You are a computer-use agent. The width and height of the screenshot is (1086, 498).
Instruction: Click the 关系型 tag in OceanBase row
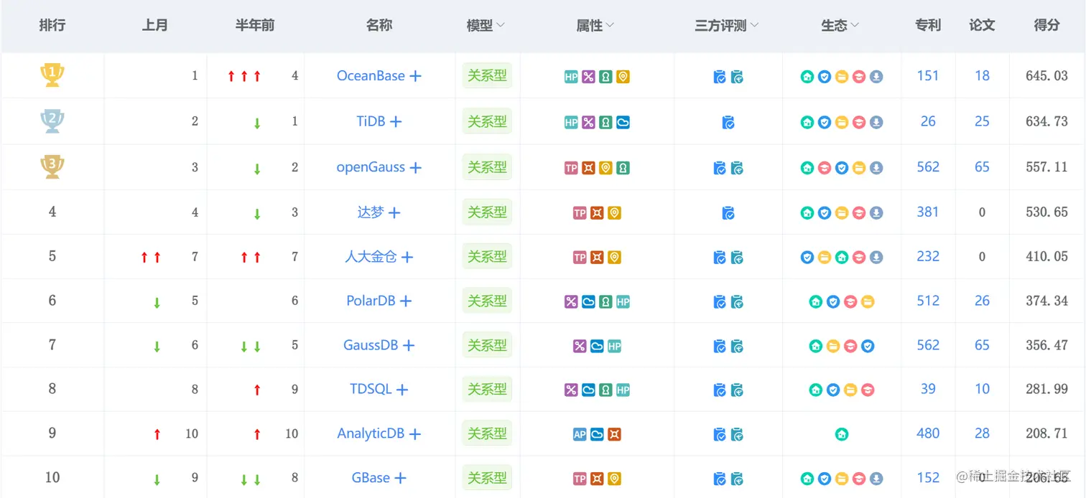click(487, 75)
